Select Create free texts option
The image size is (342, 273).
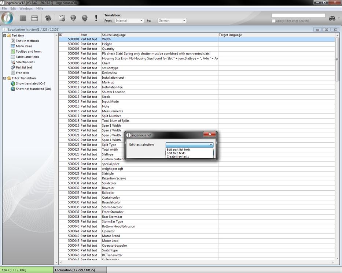pos(178,157)
